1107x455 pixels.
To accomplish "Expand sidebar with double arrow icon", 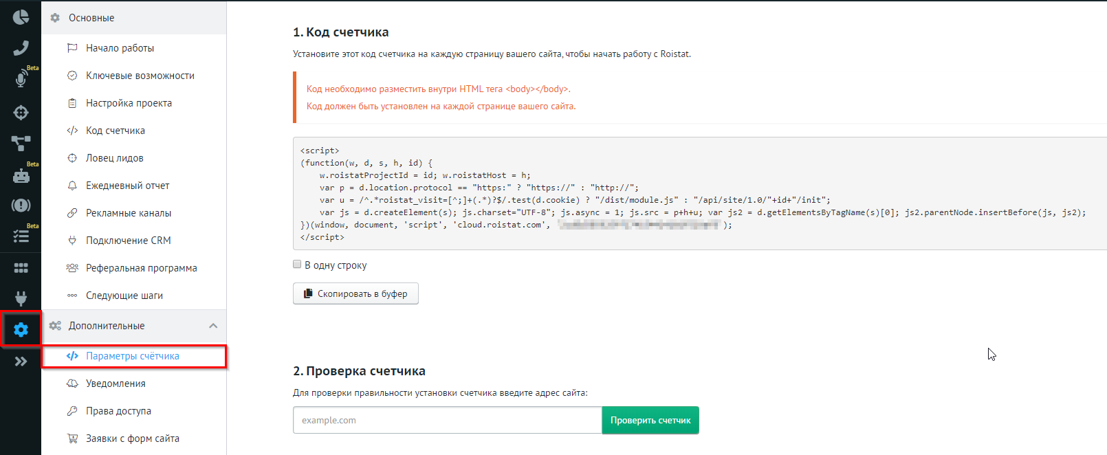I will pos(21,362).
